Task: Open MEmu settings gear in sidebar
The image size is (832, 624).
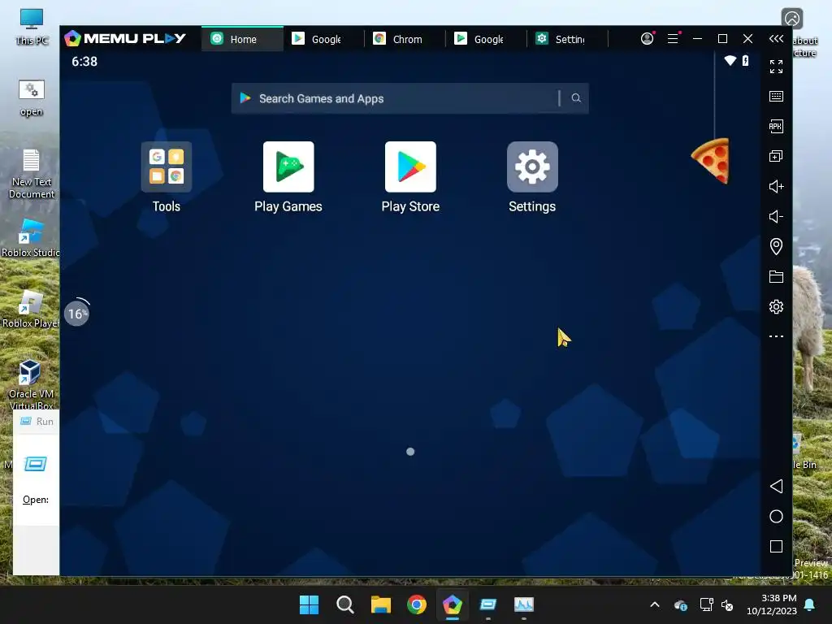Action: point(776,306)
